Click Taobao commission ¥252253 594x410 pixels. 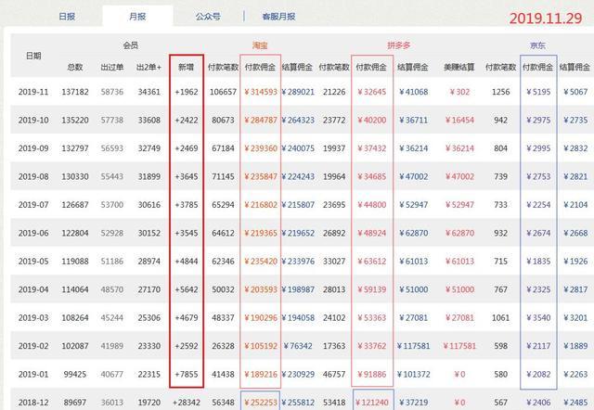click(x=261, y=402)
